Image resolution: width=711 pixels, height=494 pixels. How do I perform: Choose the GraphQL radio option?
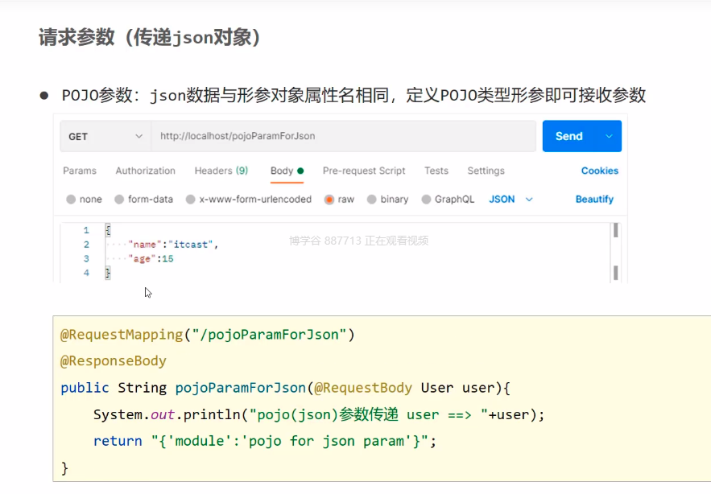(x=426, y=200)
